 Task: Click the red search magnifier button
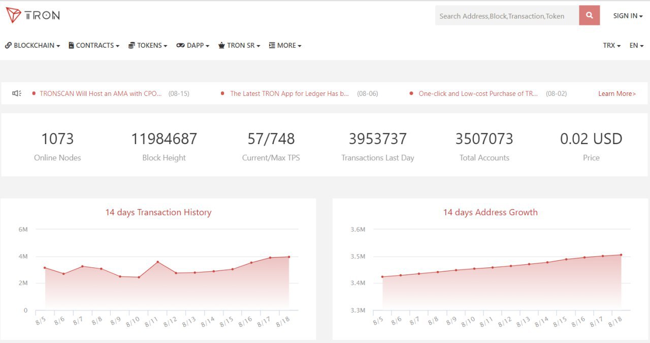pos(589,16)
